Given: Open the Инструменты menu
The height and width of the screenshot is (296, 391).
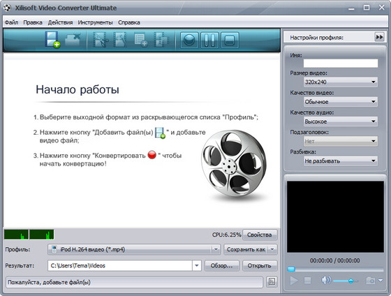Looking at the screenshot, I should click(95, 22).
